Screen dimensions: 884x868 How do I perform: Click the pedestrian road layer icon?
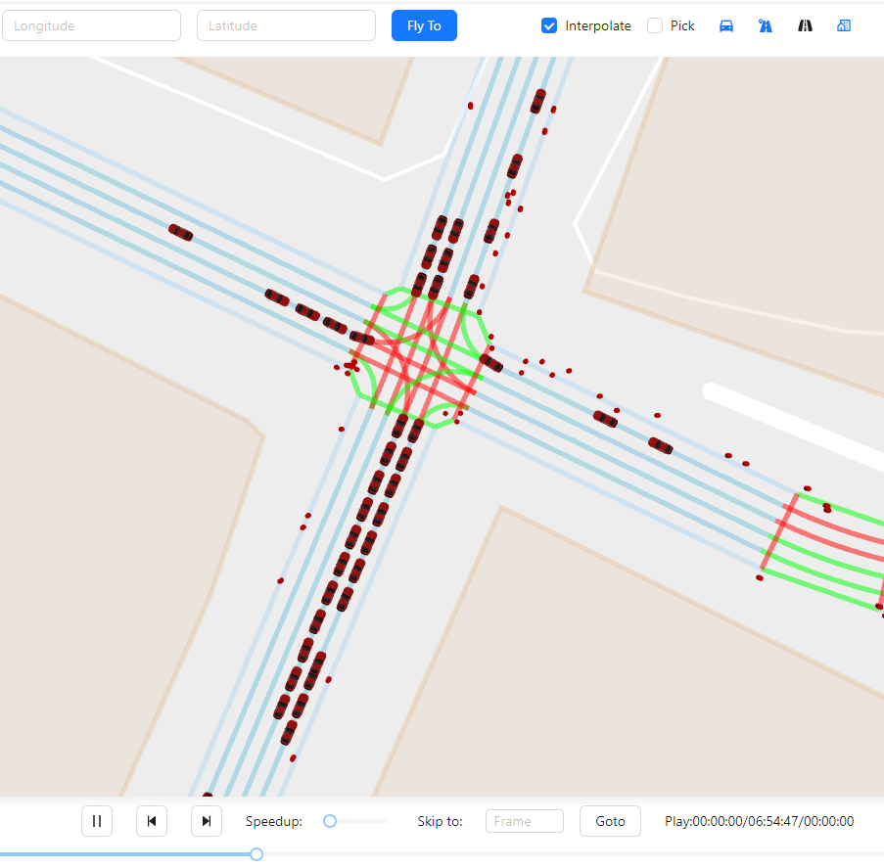tap(765, 25)
